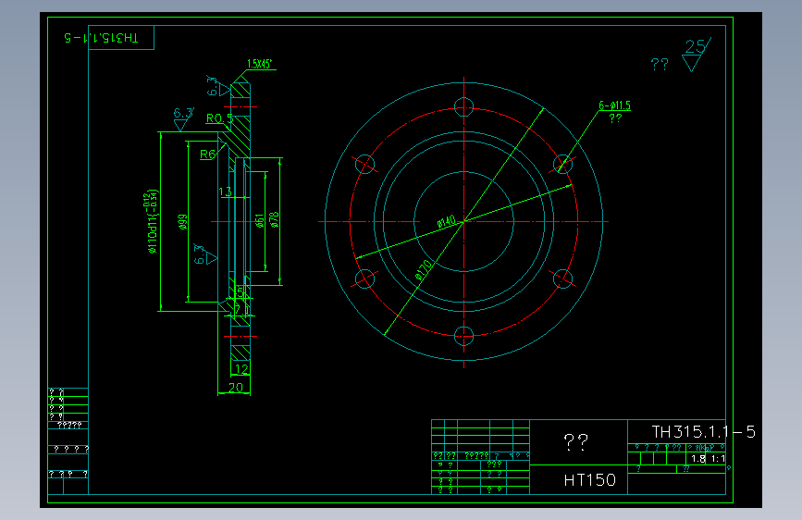Select the mirrored TH315.1.1-5 label at top-left
This screenshot has height=520, width=802.
pyautogui.click(x=101, y=38)
